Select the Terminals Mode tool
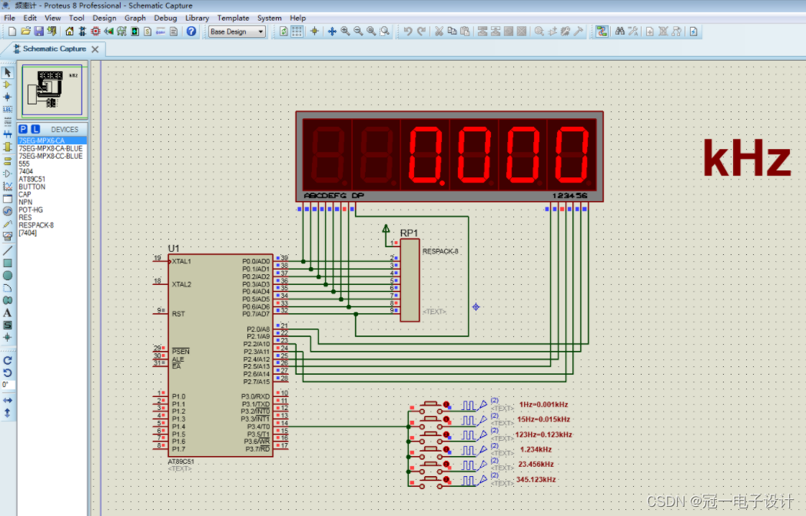This screenshot has height=516, width=806. pyautogui.click(x=8, y=160)
